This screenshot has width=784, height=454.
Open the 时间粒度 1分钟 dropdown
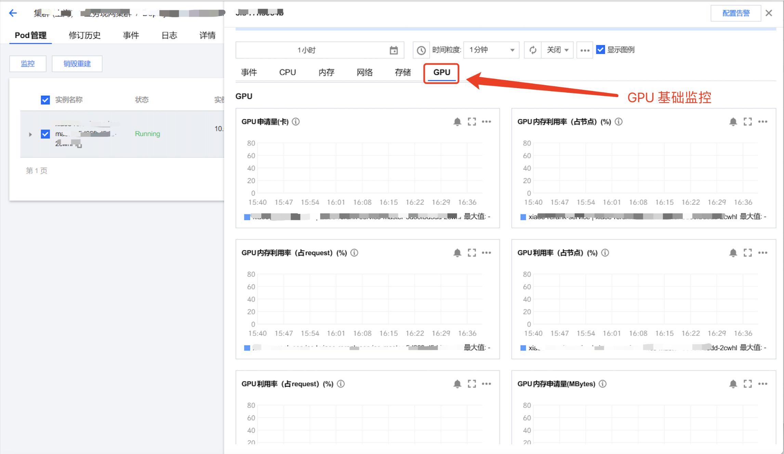point(492,50)
